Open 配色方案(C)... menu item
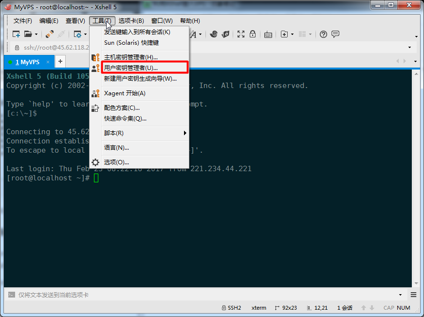The image size is (424, 317). pos(140,108)
